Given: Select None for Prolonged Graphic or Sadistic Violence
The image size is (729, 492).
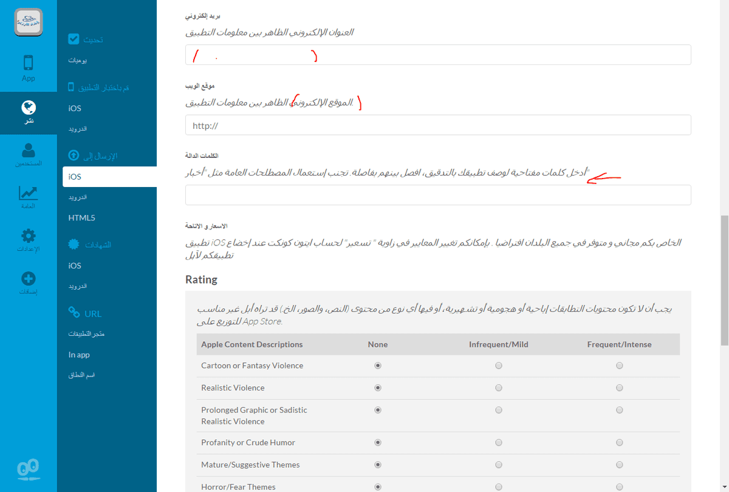Looking at the screenshot, I should coord(378,410).
